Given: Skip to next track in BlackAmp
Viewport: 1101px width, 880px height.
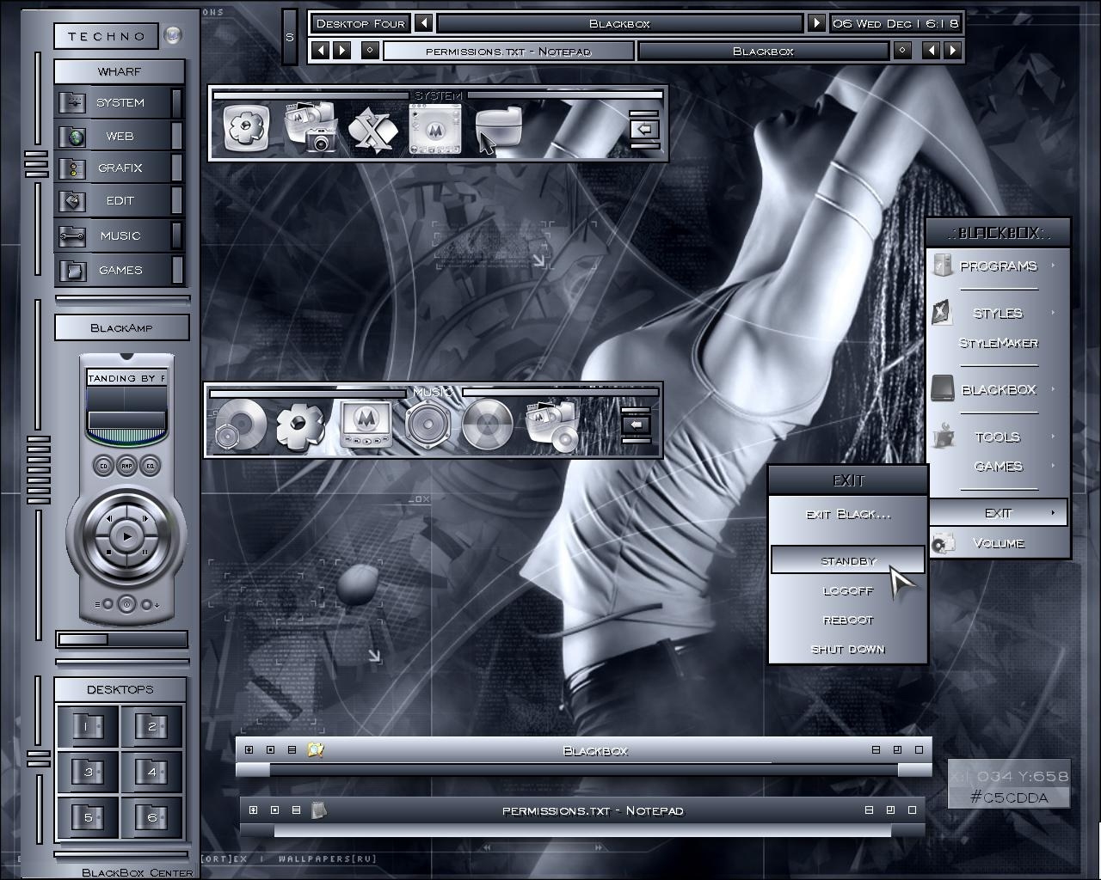Looking at the screenshot, I should point(145,518).
